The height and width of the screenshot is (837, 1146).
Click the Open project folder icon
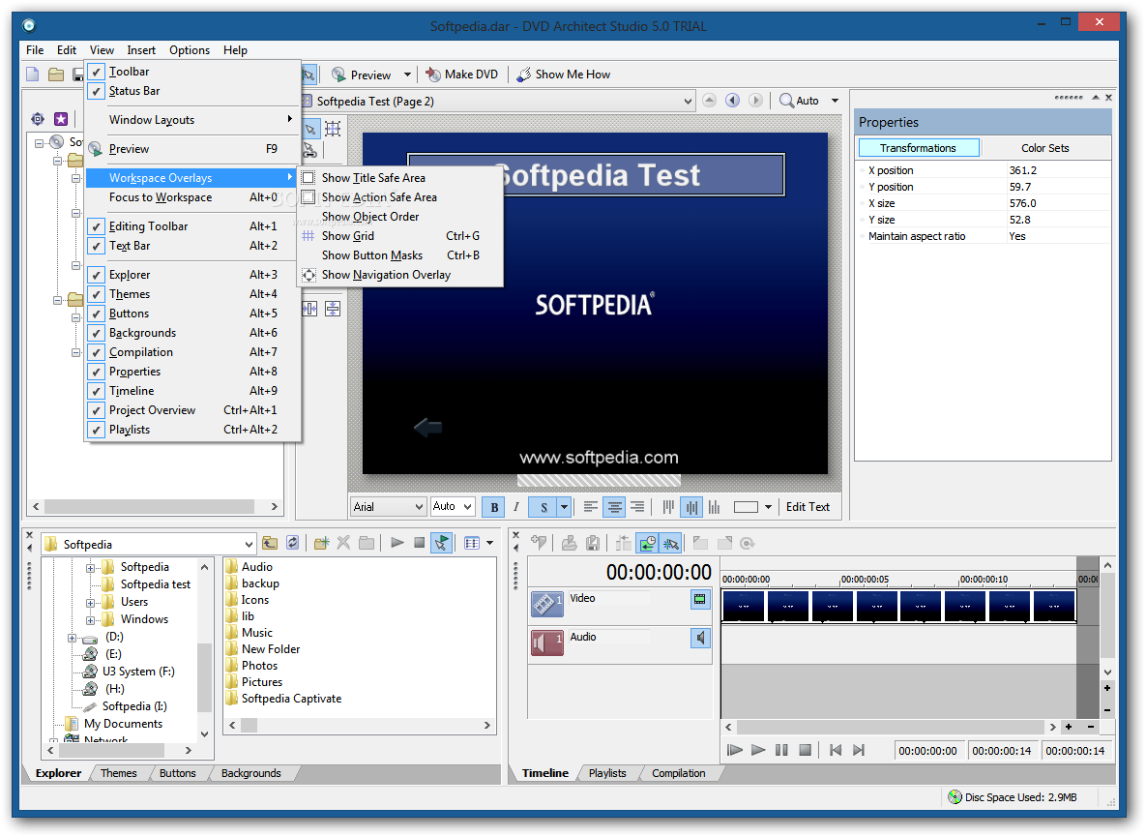(x=56, y=75)
